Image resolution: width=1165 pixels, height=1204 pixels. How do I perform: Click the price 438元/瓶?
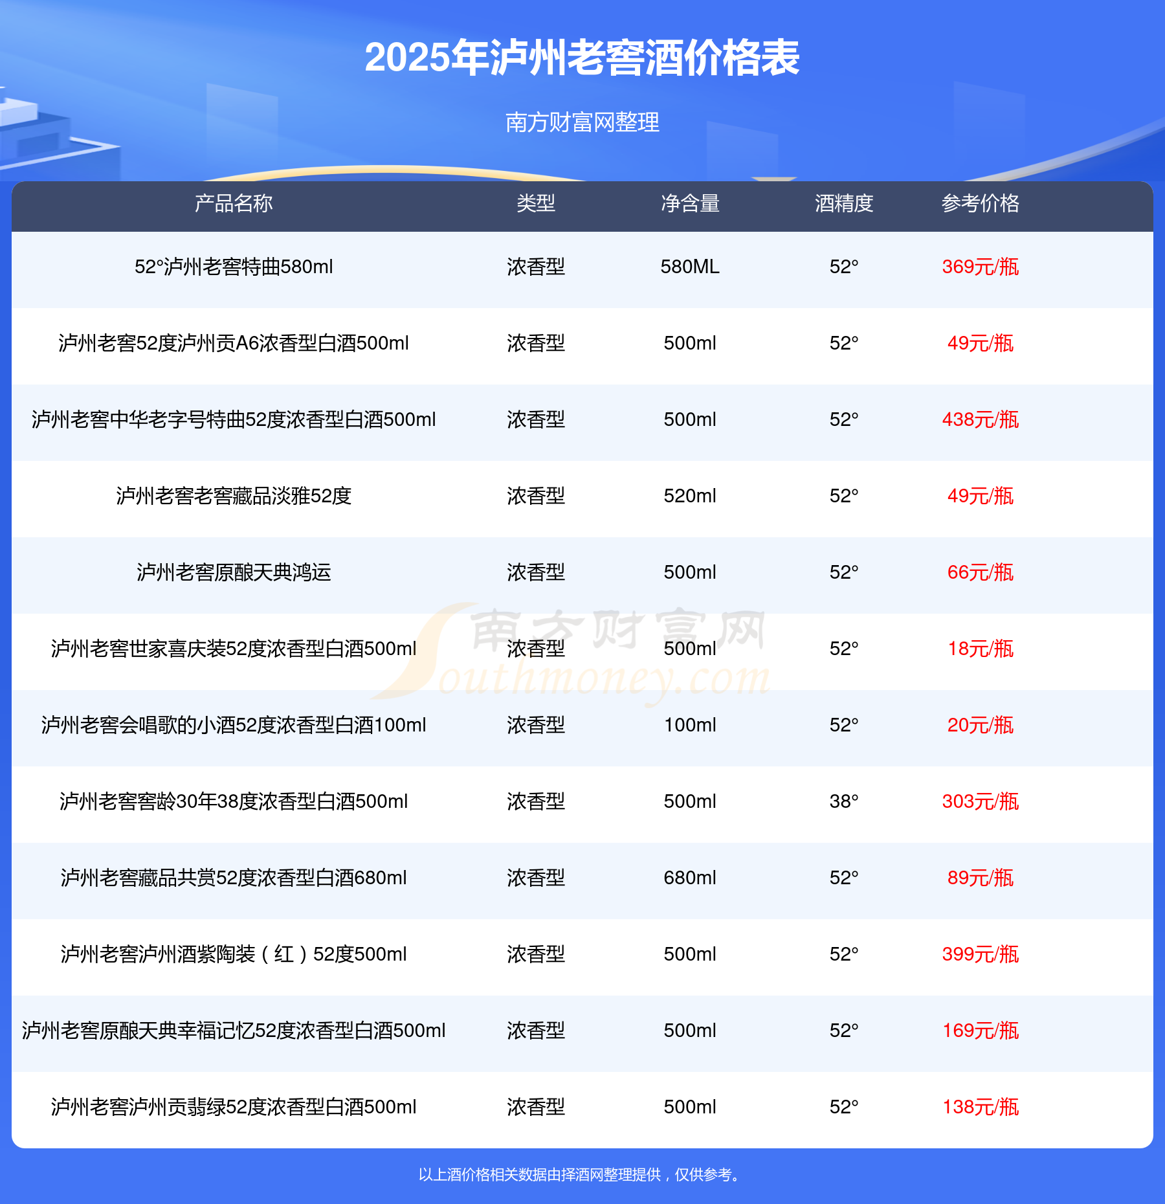[x=981, y=419]
